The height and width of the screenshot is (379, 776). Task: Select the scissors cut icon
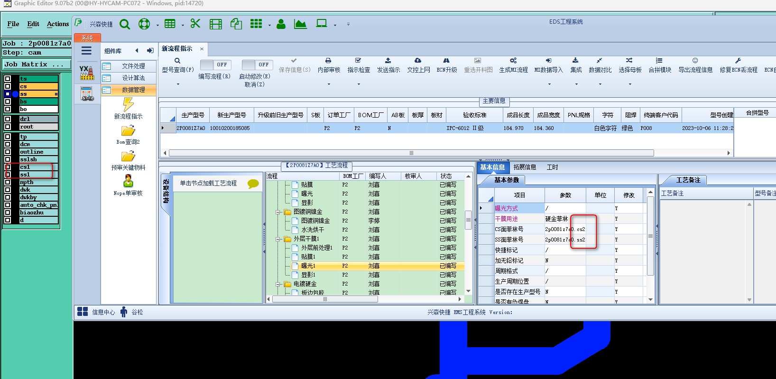click(195, 24)
